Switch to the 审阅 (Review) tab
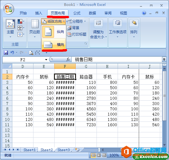The image size is (169, 160). pos(108,13)
